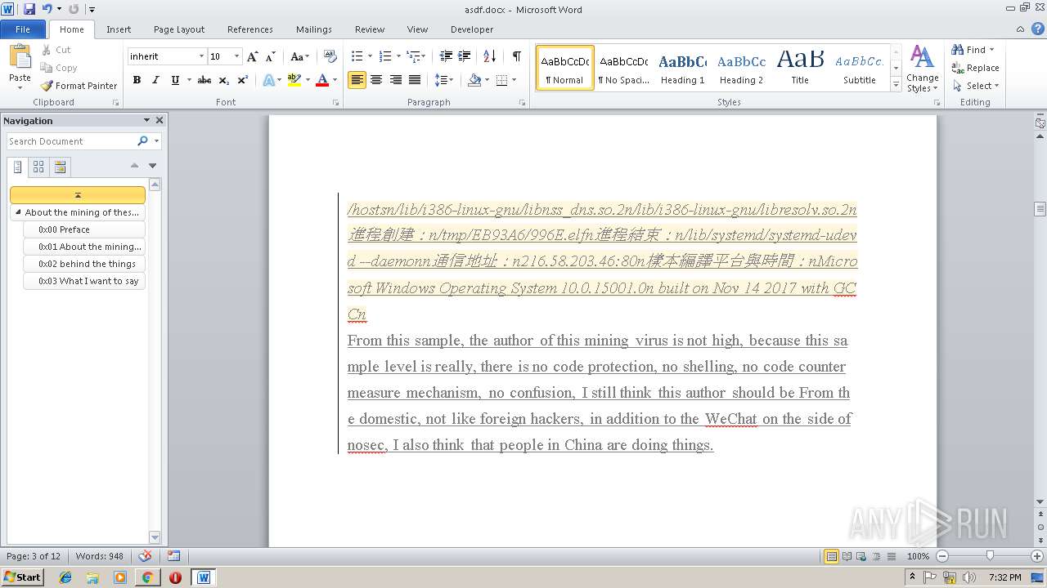Switch to the Insert tab
This screenshot has width=1047, height=588.
tap(119, 29)
